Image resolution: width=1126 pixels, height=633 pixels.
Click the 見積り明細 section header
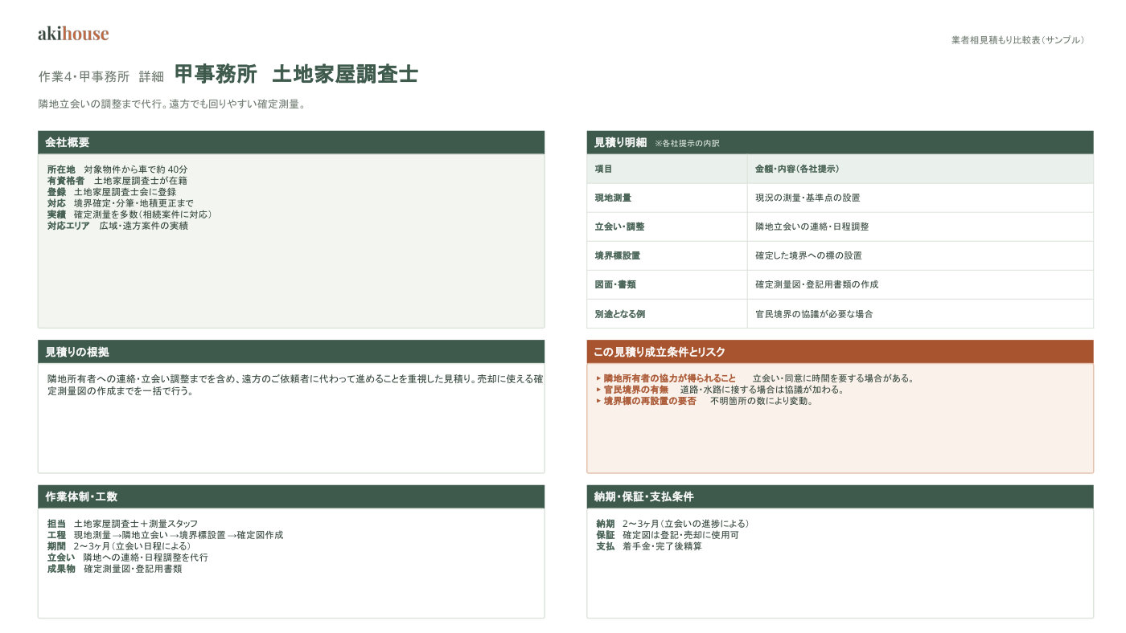point(840,142)
